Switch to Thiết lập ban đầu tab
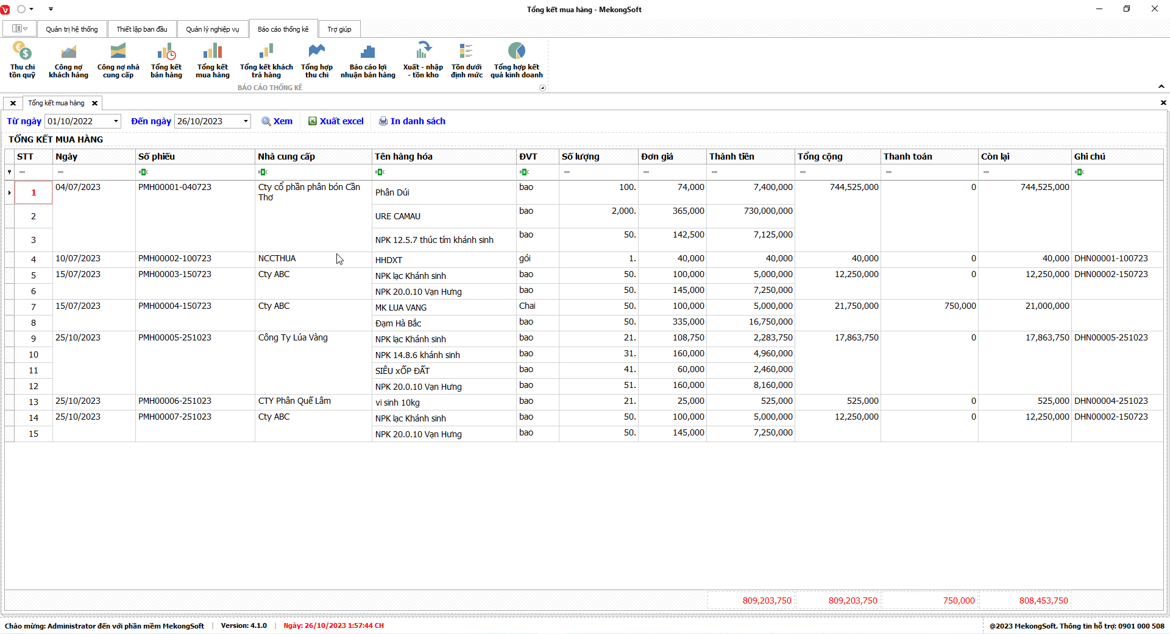The width and height of the screenshot is (1170, 634). [141, 29]
